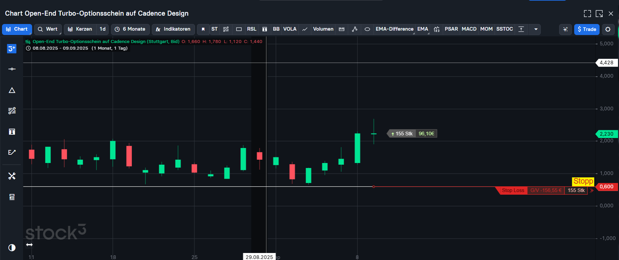Image resolution: width=619 pixels, height=260 pixels.
Task: Toggle dark/light contrast mode icon
Action: [x=12, y=248]
